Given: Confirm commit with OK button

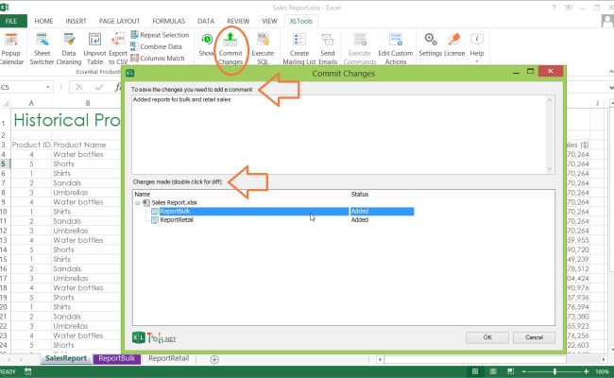Looking at the screenshot, I should [x=487, y=337].
